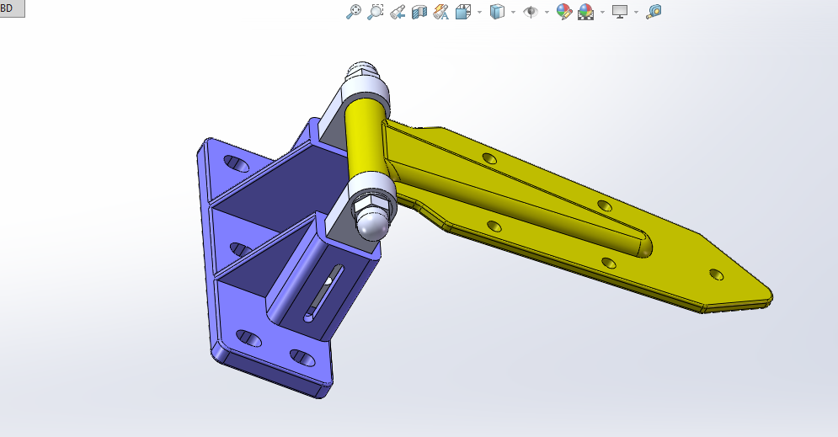Click Edit Appearance icon

tap(563, 11)
